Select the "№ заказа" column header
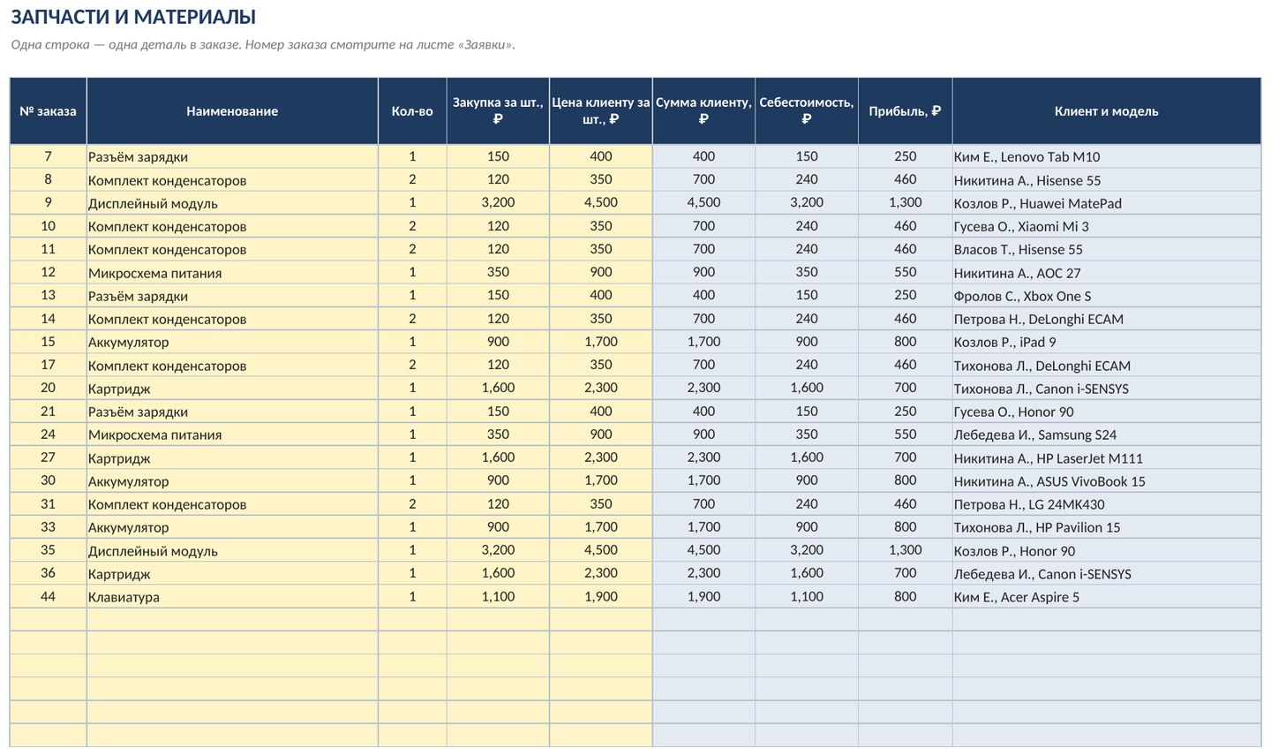1271x756 pixels. pyautogui.click(x=49, y=111)
